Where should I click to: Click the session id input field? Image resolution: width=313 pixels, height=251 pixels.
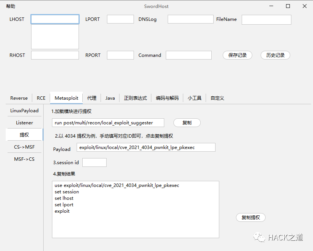(94, 163)
